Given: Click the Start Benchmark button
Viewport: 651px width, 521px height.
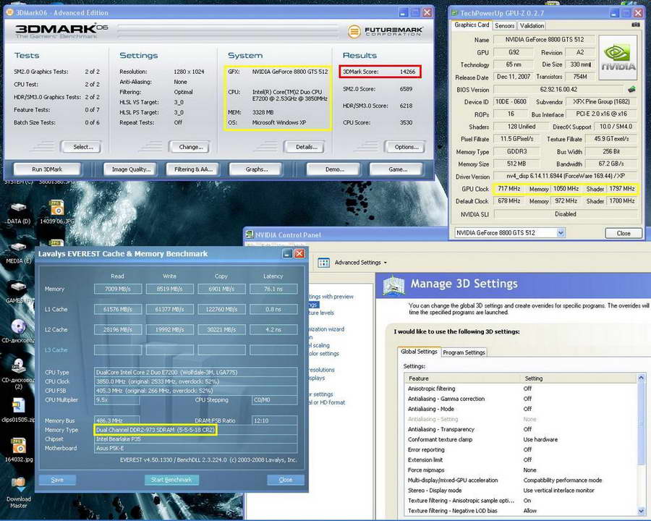Looking at the screenshot, I should [171, 480].
